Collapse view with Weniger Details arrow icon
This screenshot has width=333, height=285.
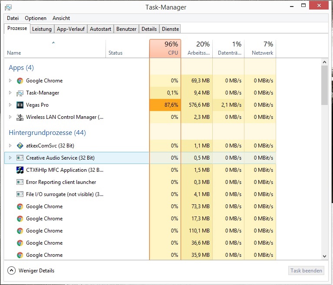click(x=11, y=271)
